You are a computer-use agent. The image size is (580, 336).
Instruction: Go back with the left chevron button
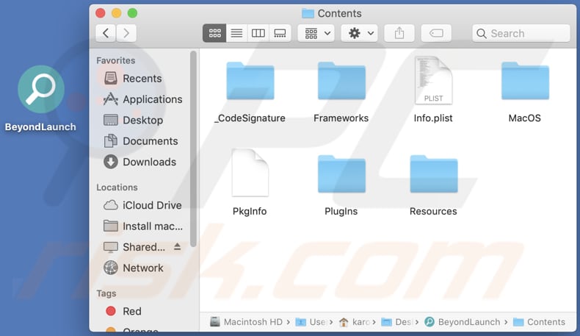tap(106, 33)
